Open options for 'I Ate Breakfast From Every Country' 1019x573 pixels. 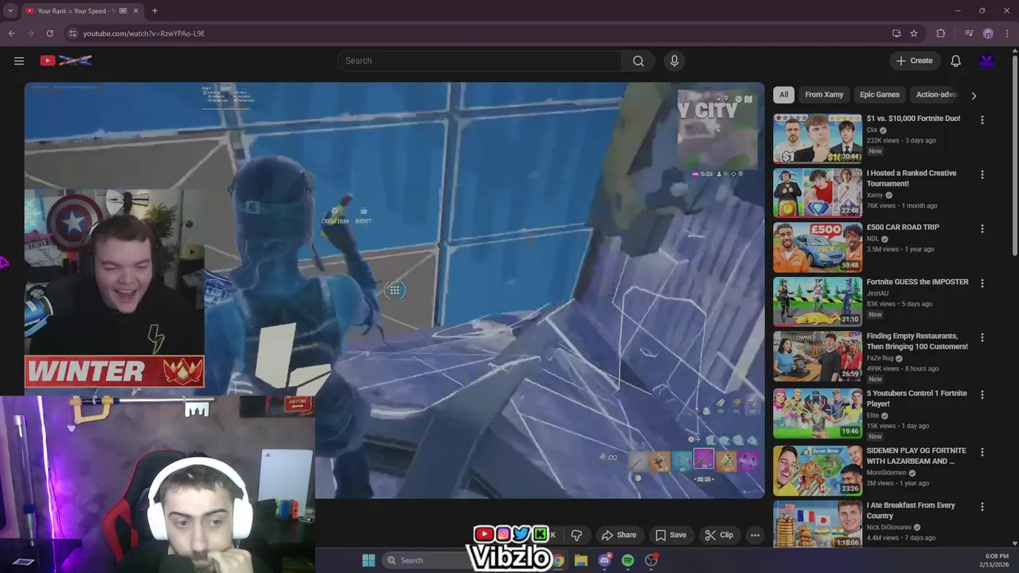point(982,506)
